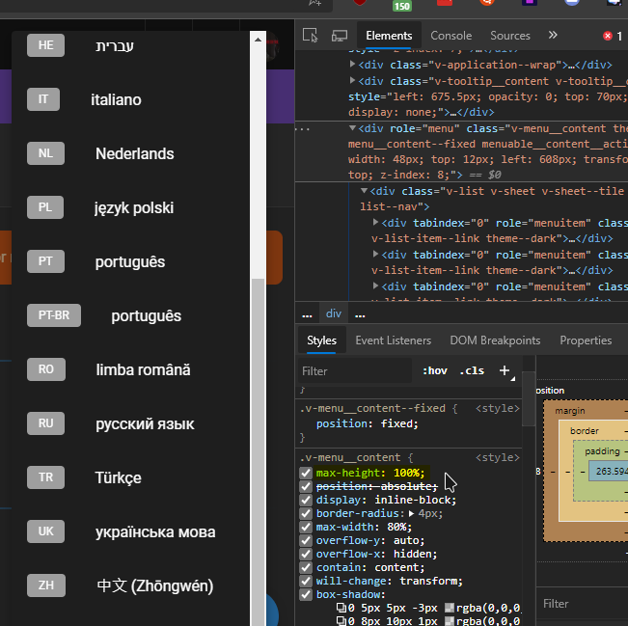The height and width of the screenshot is (626, 628).
Task: Collapse the role menu div node
Action: (352, 128)
